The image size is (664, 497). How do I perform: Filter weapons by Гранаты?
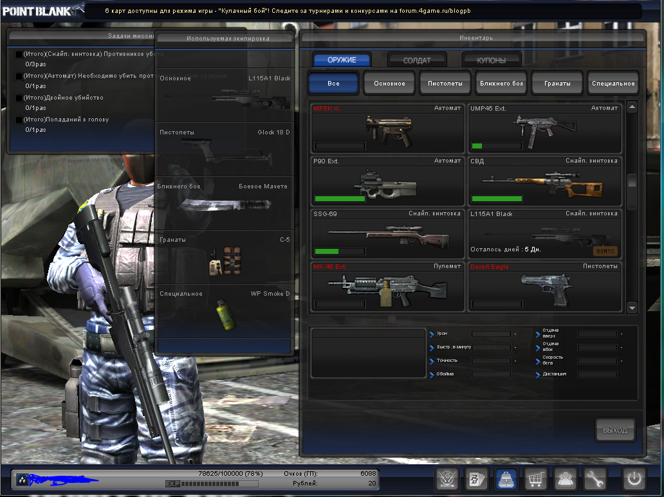pyautogui.click(x=557, y=84)
